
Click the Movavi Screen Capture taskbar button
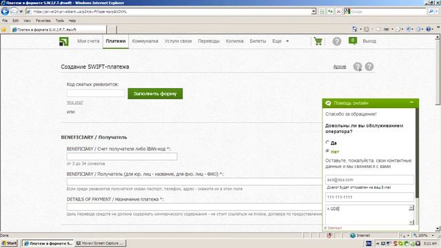101,243
